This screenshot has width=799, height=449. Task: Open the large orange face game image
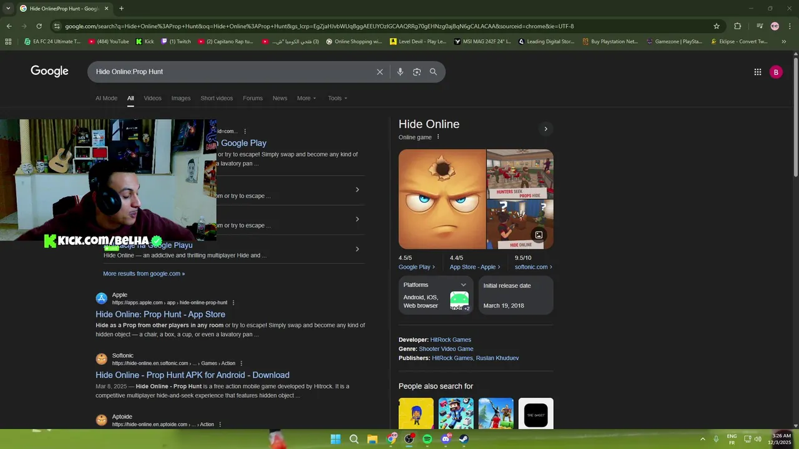pyautogui.click(x=442, y=199)
